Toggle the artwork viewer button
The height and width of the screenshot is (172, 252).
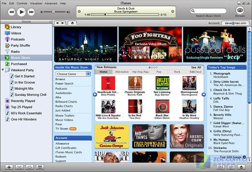pos(40,167)
